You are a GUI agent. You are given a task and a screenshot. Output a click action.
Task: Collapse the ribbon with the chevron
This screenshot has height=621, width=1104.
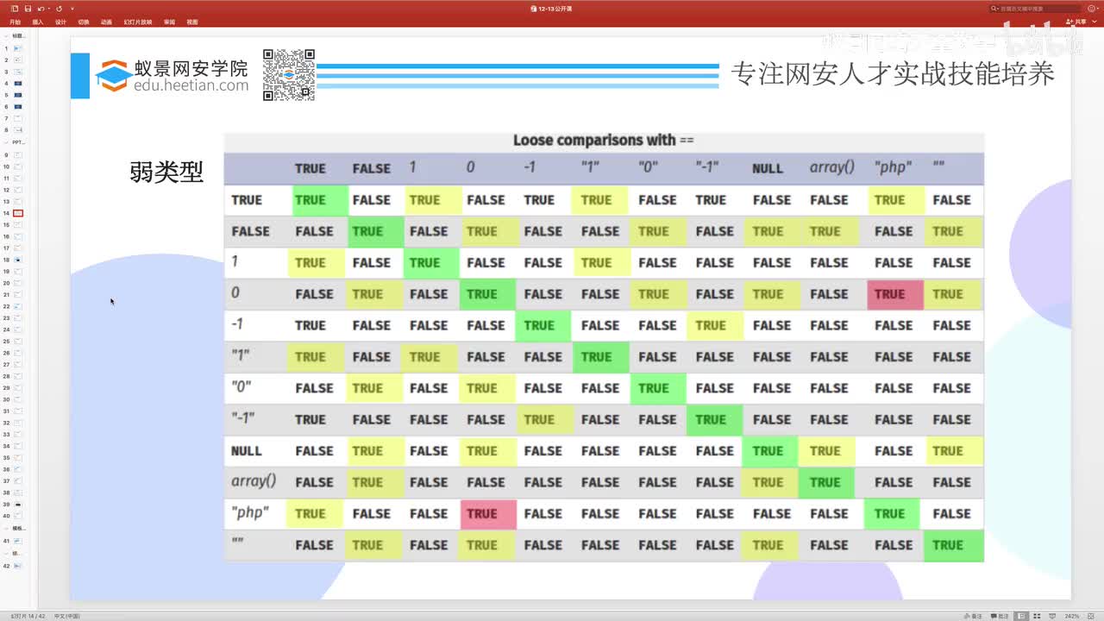point(1095,22)
